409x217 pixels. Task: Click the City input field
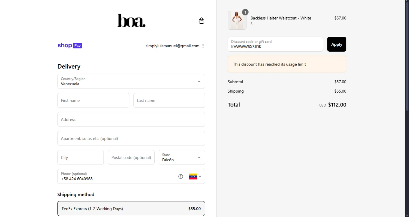pyautogui.click(x=80, y=157)
